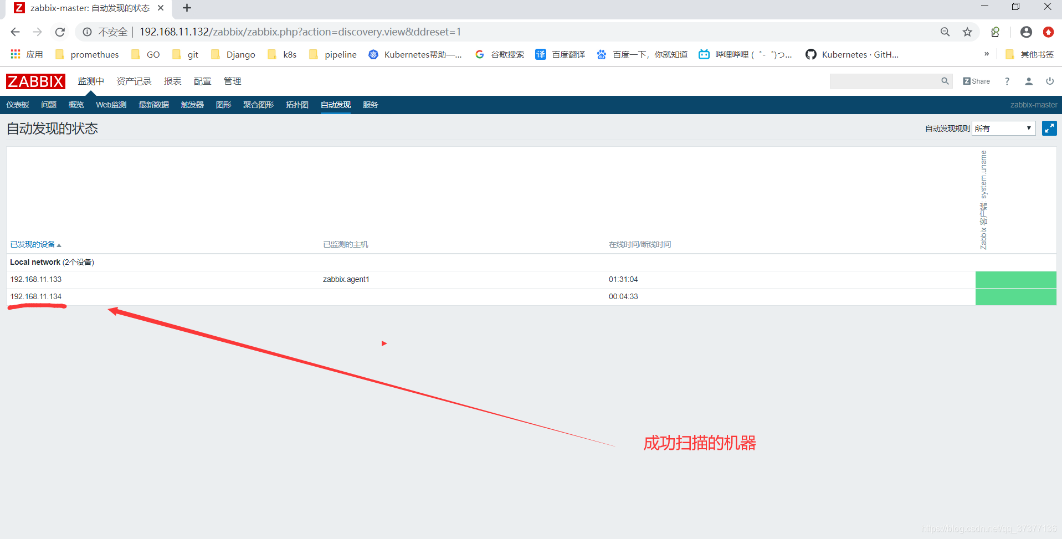Viewport: 1062px width, 539px height.
Task: Open the GO bookmark folder
Action: click(145, 54)
